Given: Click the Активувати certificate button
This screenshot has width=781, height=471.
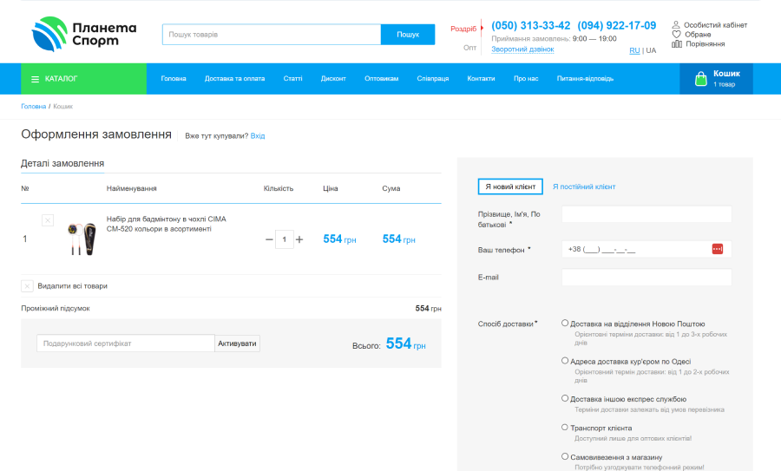Looking at the screenshot, I should click(237, 343).
